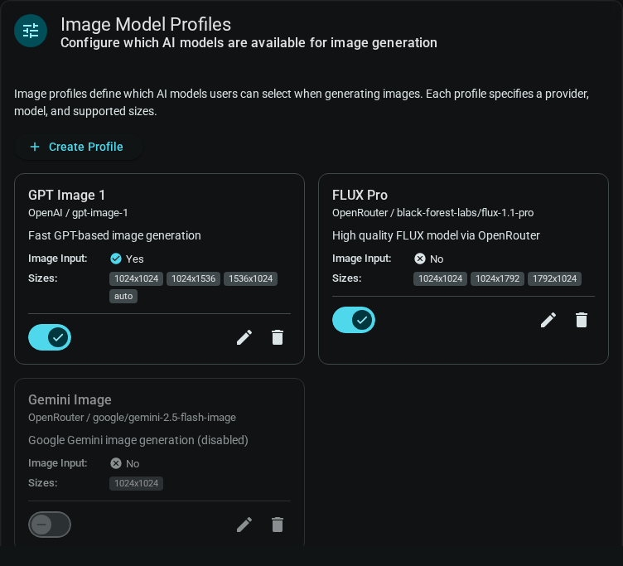Click the Create Profile button
This screenshot has height=566, width=623.
(x=78, y=147)
